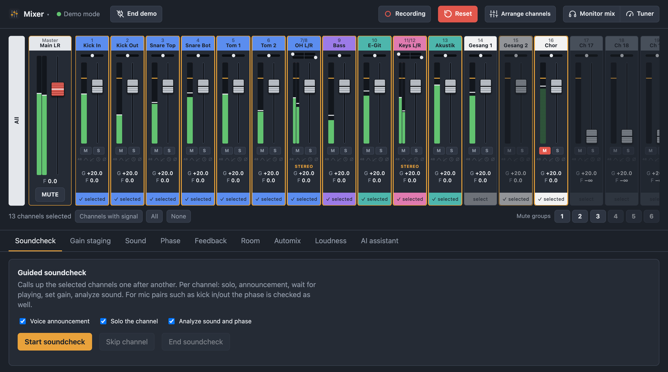Mute the Kick In channel
Image resolution: width=668 pixels, height=372 pixels.
86,150
